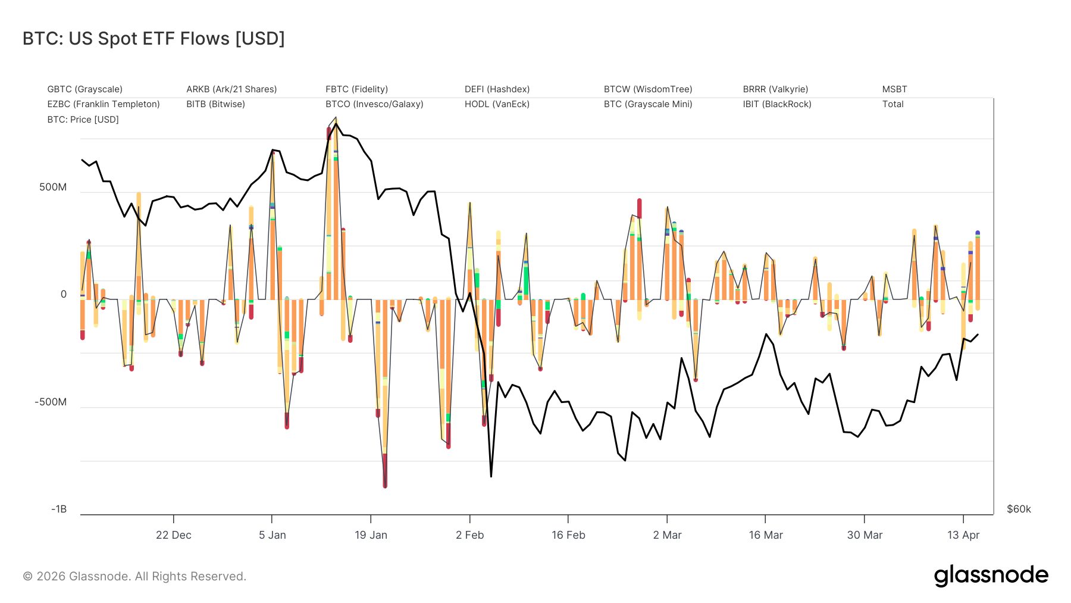Toggle the FBTC (Fidelity) legend entry
Screen dimensions: 1071x603
(356, 89)
